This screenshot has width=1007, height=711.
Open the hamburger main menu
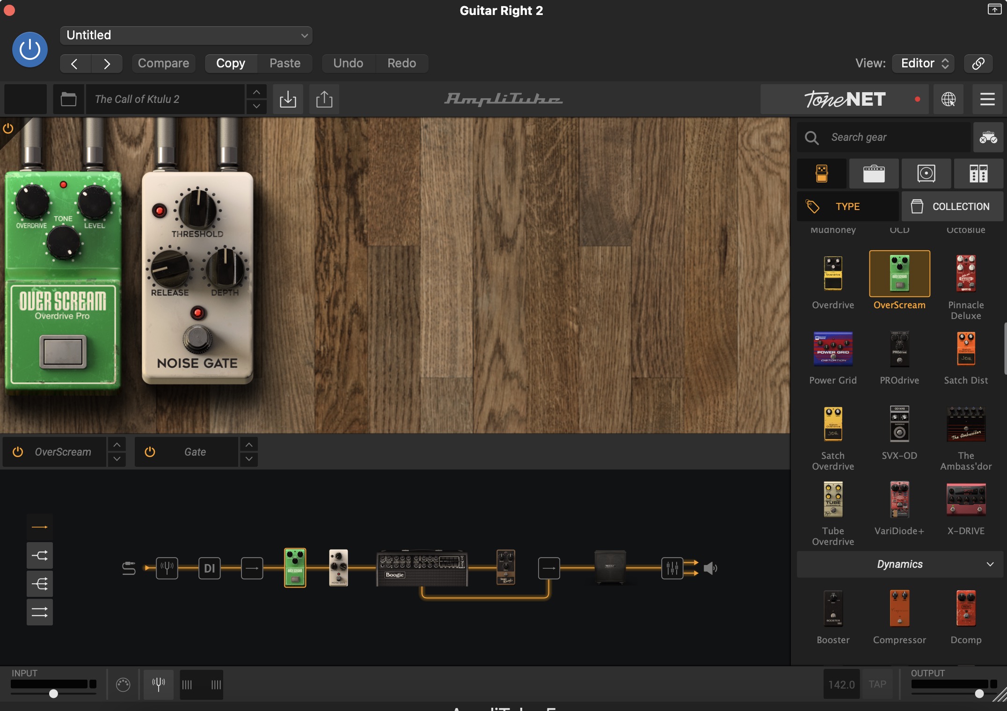[x=987, y=99]
